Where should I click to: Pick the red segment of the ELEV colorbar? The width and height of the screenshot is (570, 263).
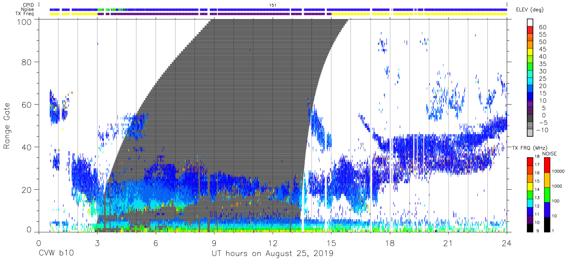click(530, 30)
